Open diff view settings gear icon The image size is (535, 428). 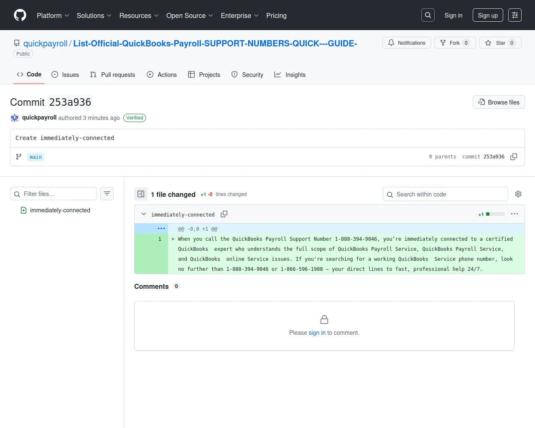[x=518, y=194]
